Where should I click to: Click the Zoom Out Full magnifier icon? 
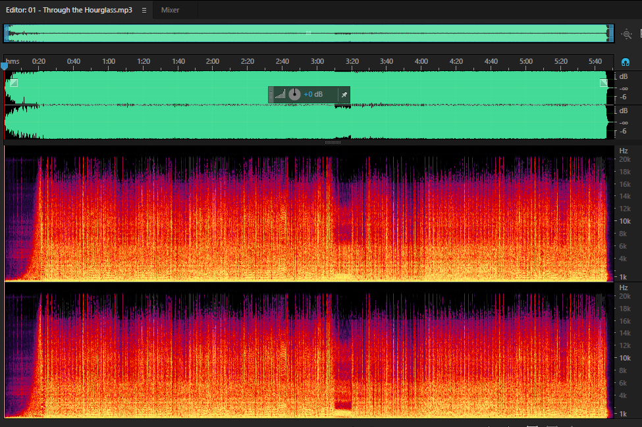pos(626,34)
